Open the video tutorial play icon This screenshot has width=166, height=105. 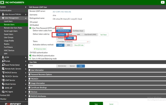pos(163,2)
